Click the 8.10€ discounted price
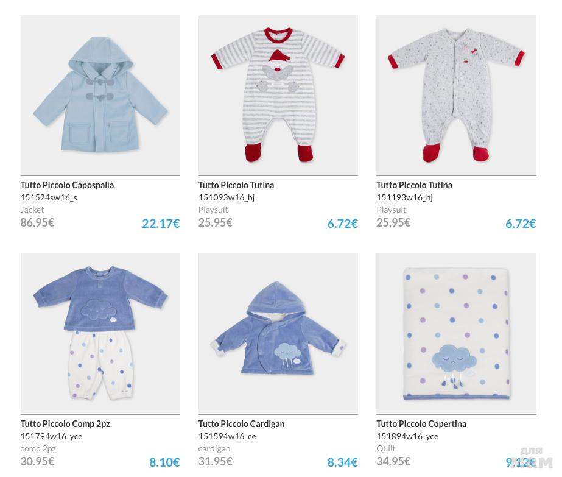Image resolution: width=562 pixels, height=477 pixels. (164, 462)
